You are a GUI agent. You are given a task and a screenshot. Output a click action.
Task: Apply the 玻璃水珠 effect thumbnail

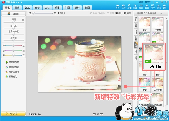pos(158,100)
